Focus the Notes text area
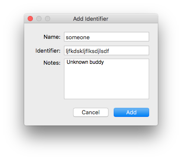This screenshot has width=182, height=160. (x=106, y=79)
